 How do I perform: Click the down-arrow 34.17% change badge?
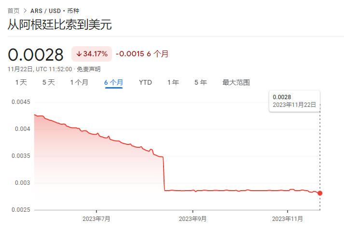[92, 54]
